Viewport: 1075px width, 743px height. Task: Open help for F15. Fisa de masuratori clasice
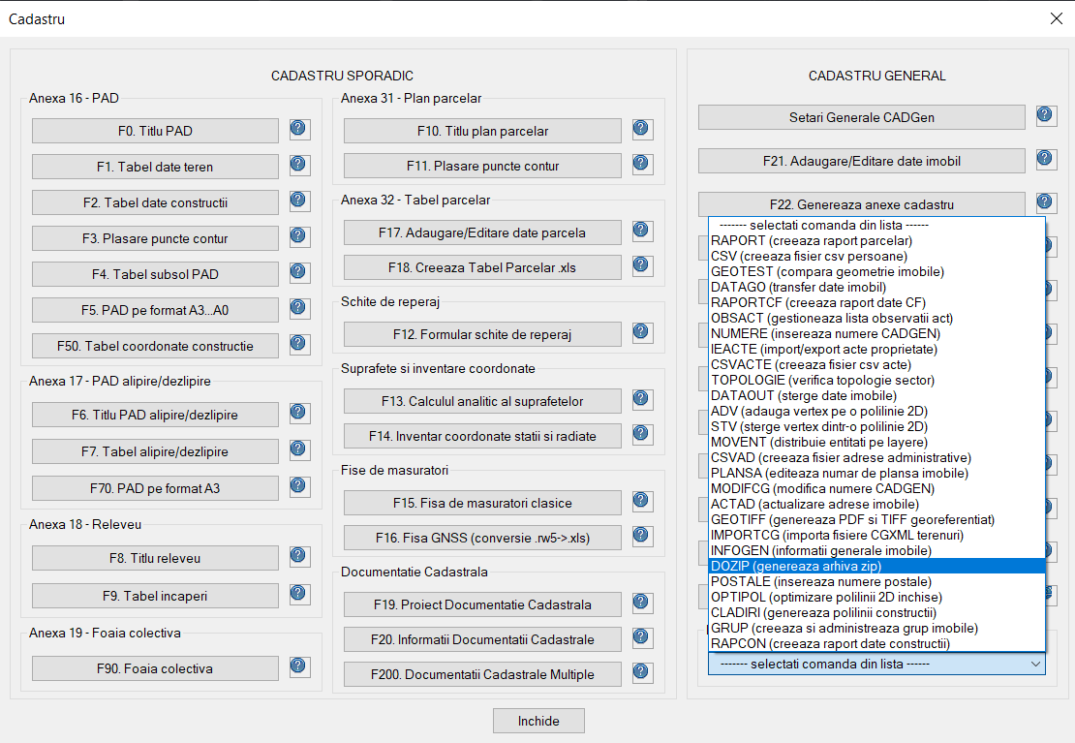click(x=642, y=501)
